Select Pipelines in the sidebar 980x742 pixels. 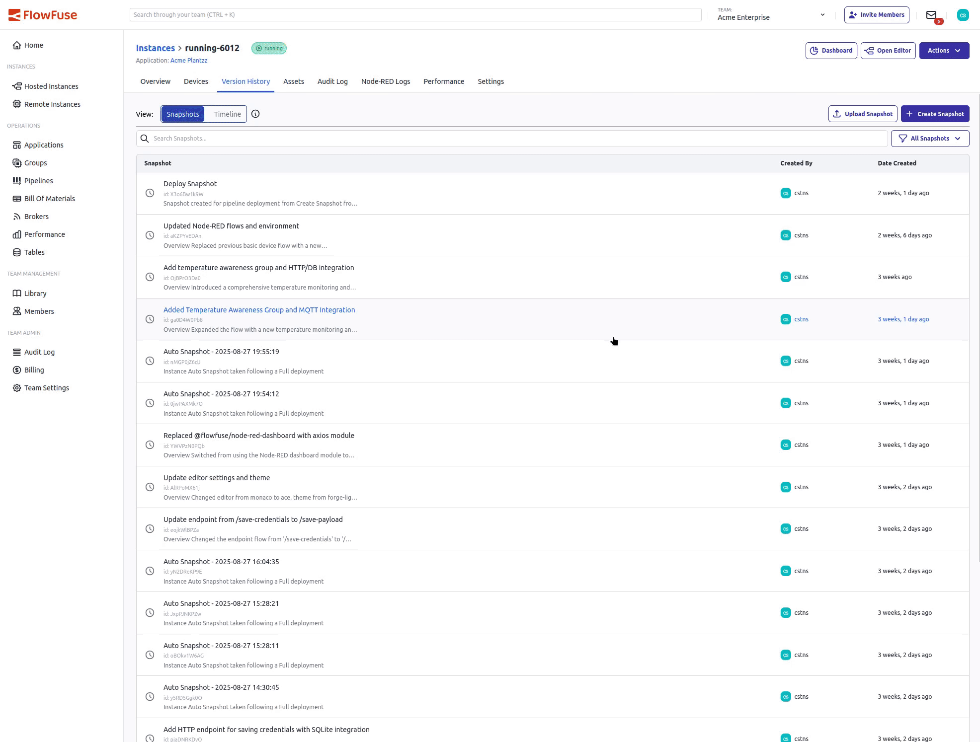click(x=38, y=180)
